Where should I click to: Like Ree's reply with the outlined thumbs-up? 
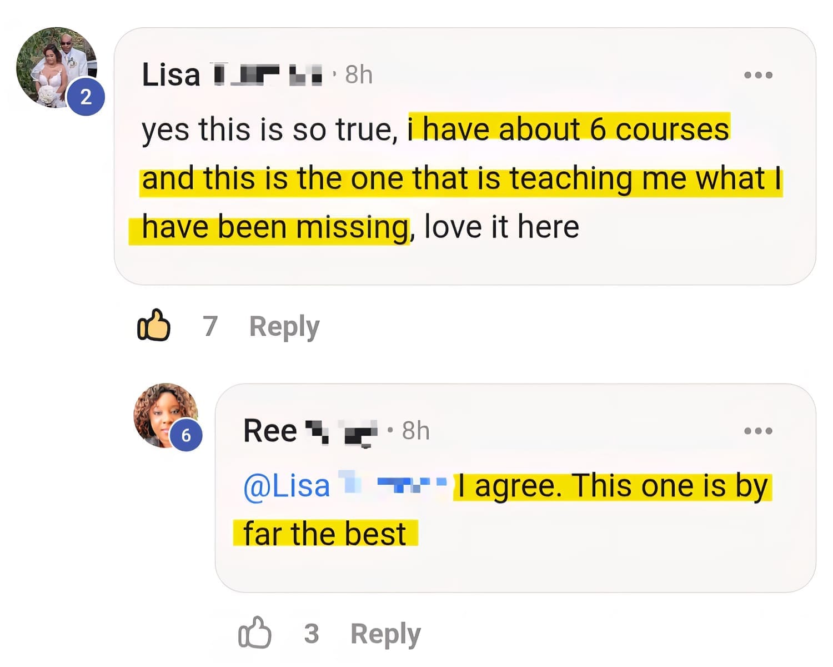click(255, 633)
